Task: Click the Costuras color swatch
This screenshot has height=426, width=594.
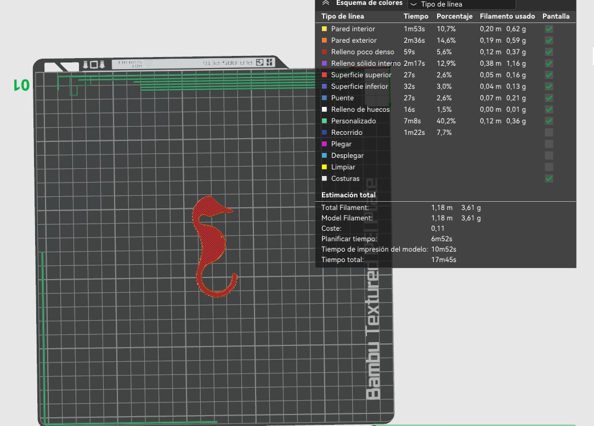Action: pos(324,178)
